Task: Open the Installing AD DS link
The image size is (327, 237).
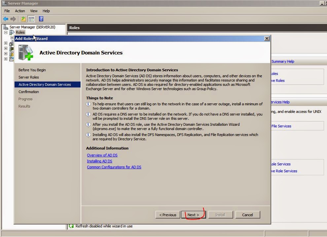Action: 99,161
